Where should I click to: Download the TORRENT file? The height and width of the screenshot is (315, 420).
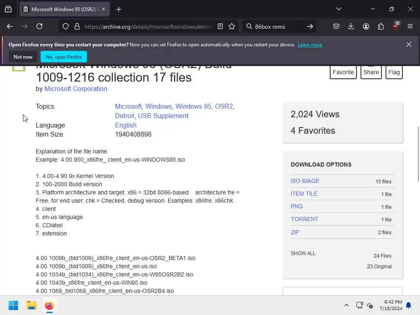pos(305,219)
